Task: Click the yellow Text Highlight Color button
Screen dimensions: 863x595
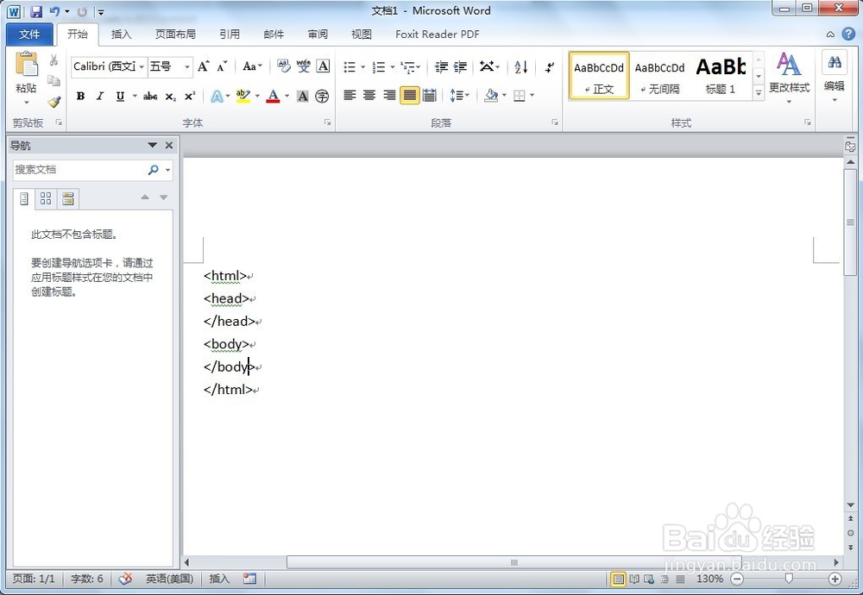Action: (x=243, y=97)
